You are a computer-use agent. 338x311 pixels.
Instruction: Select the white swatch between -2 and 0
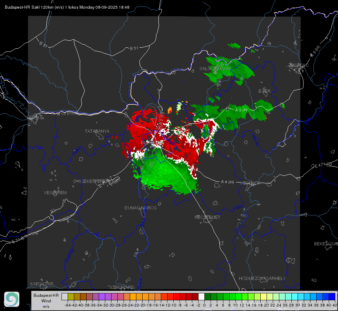(201, 296)
